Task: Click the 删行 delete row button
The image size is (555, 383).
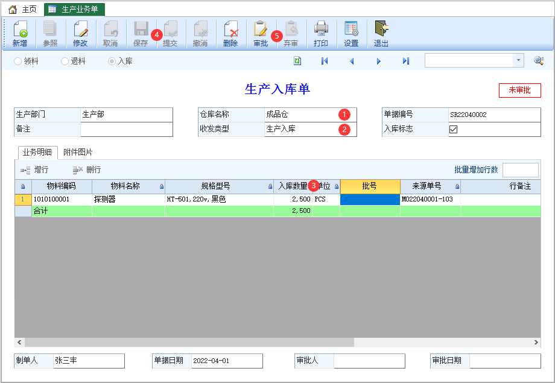Action: [x=87, y=170]
